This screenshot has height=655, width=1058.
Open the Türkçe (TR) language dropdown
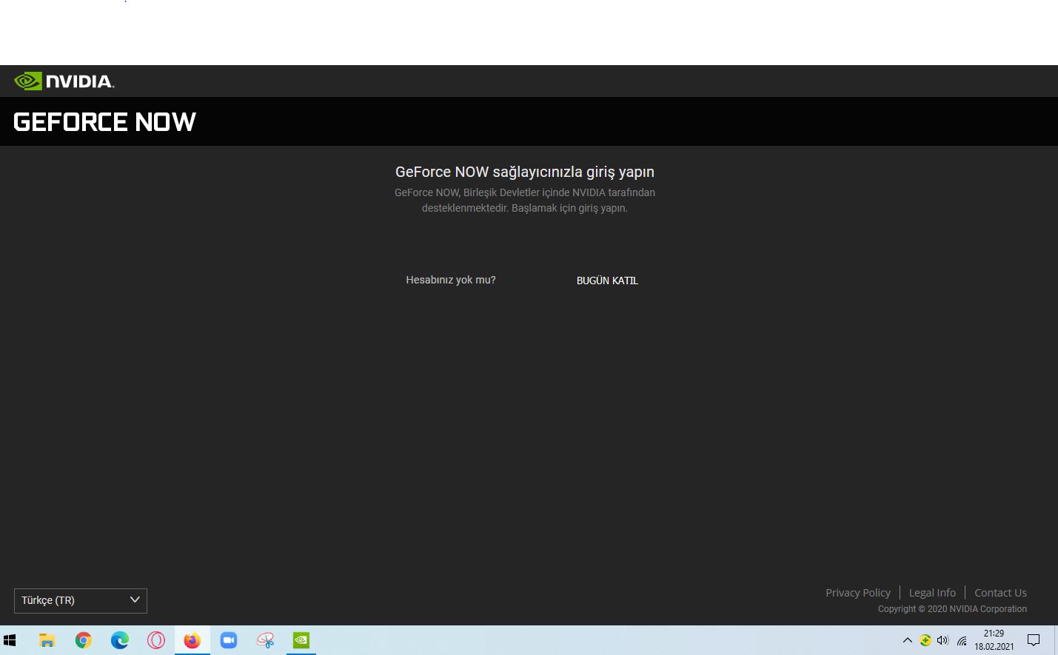(x=81, y=600)
